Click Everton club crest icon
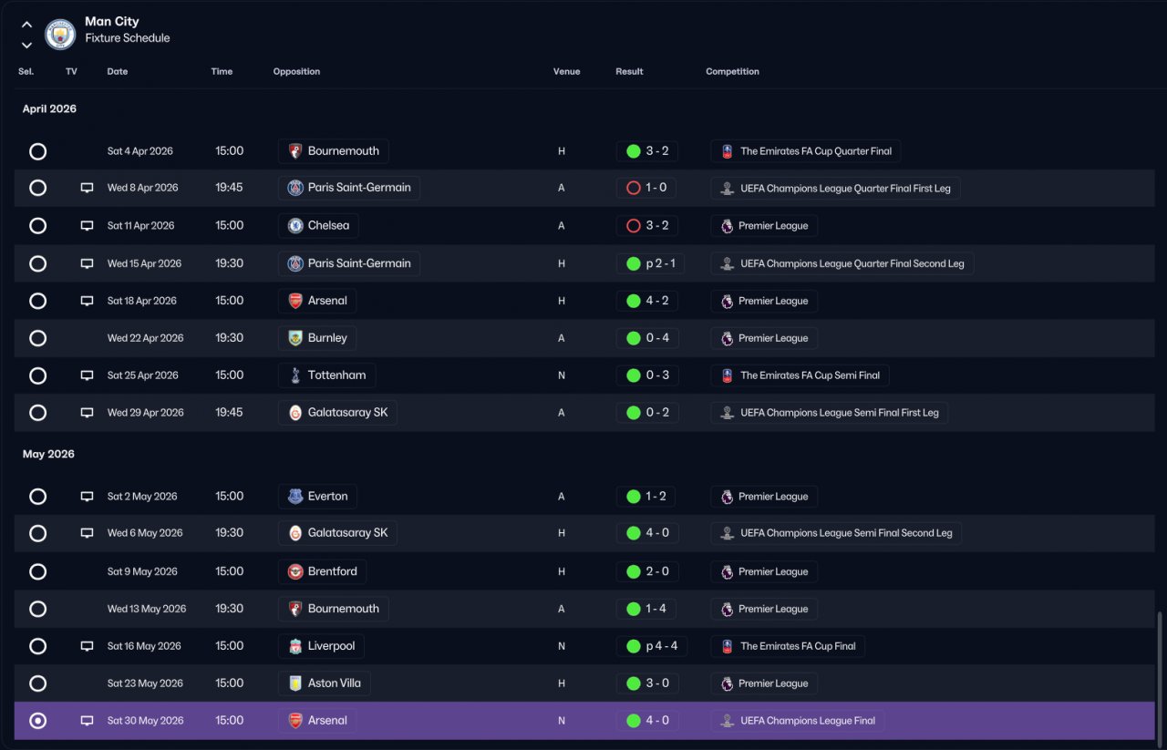 click(295, 497)
